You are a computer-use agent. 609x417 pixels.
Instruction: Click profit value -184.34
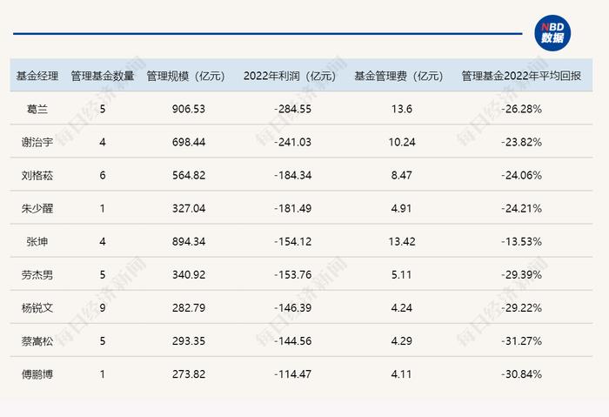pyautogui.click(x=293, y=175)
